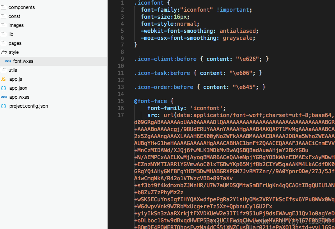Click the images folder icon

coord(4,25)
